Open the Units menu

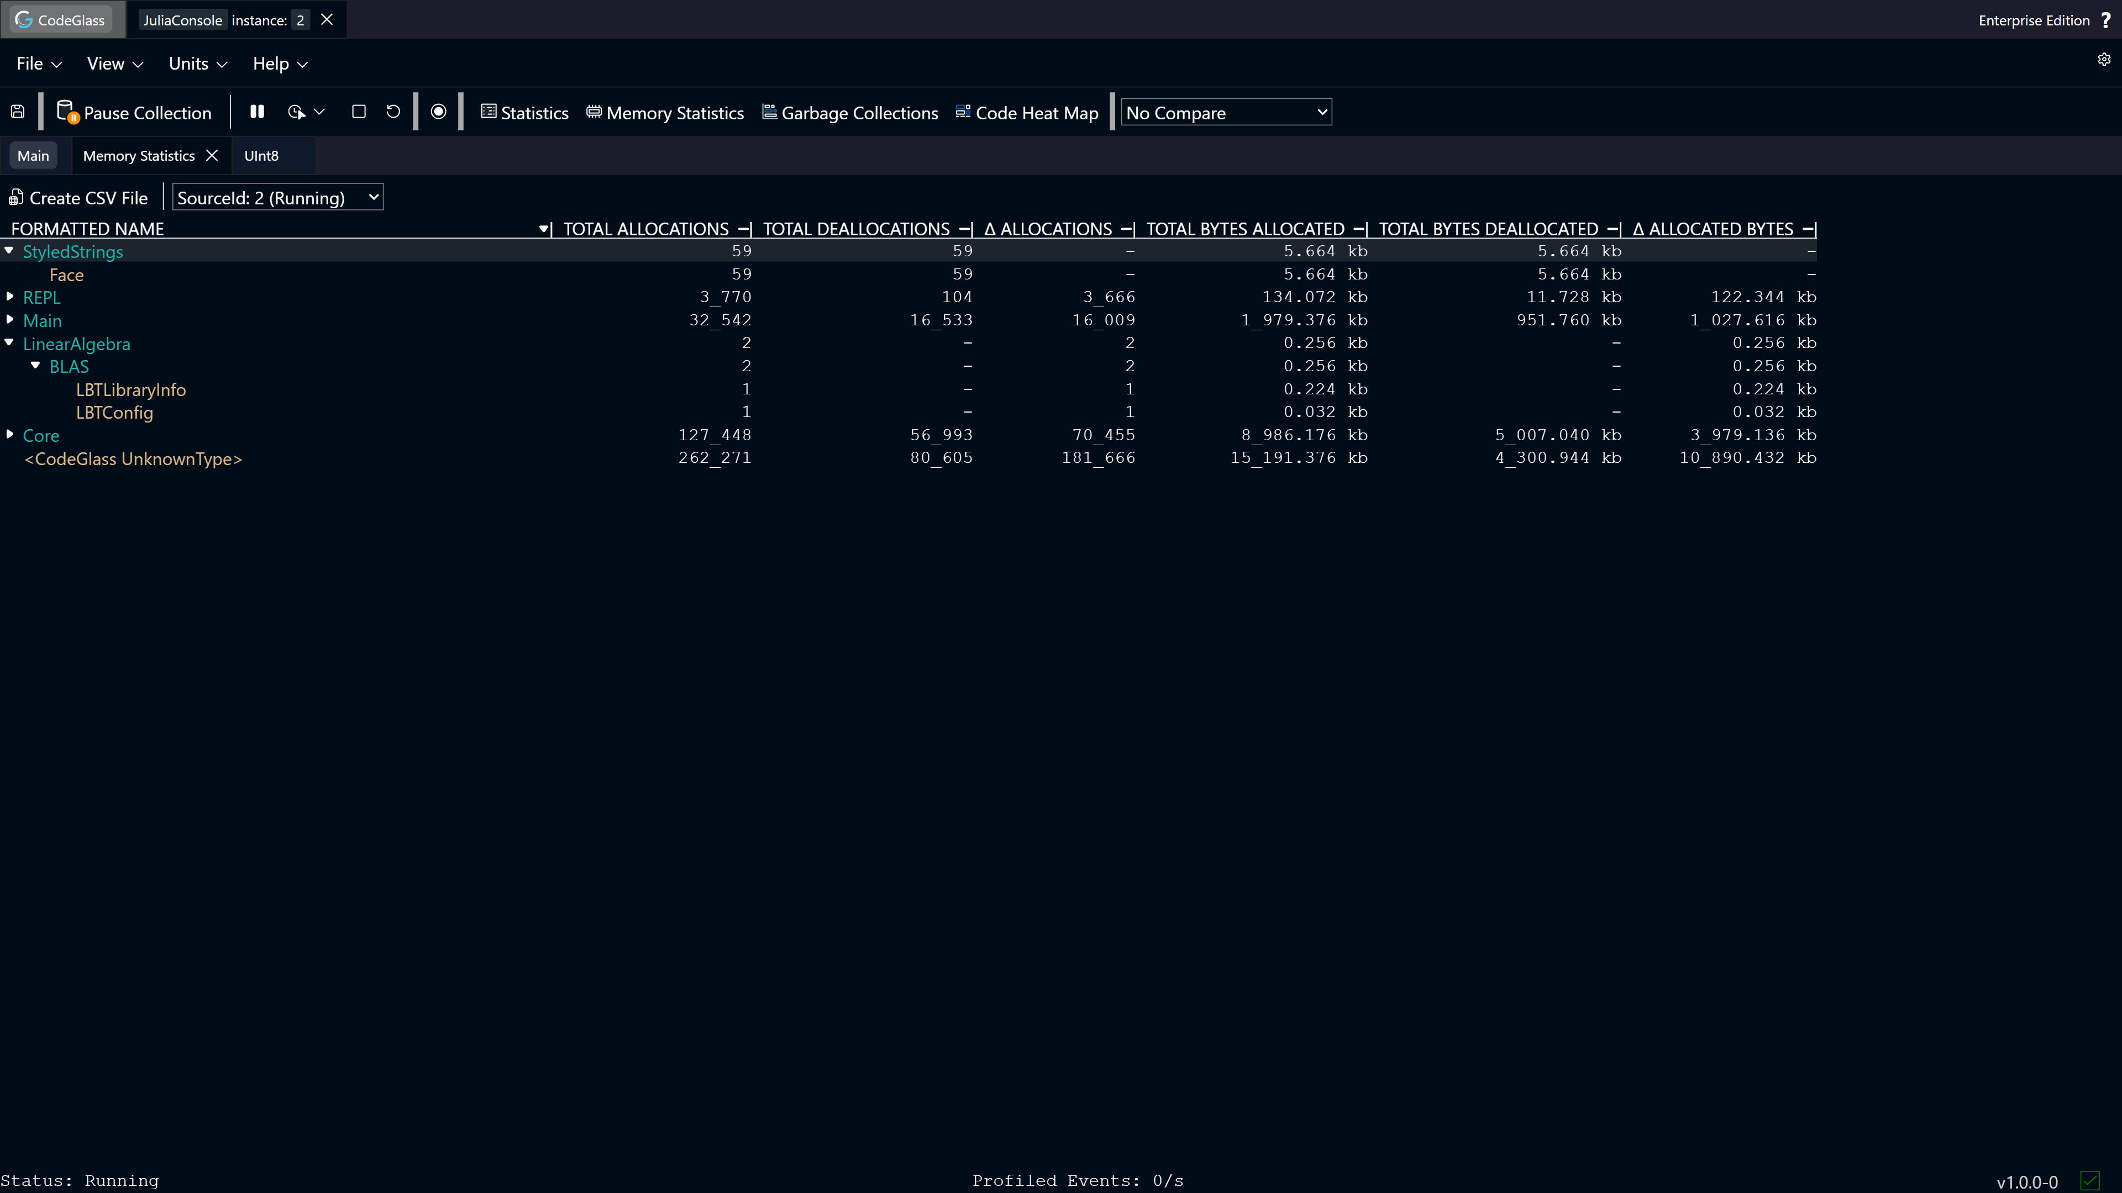[198, 64]
